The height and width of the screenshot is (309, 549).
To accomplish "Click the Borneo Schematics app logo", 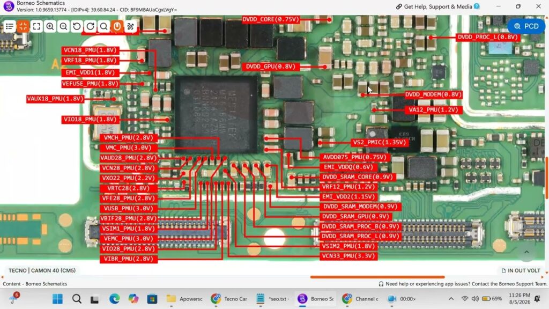I will (9, 6).
